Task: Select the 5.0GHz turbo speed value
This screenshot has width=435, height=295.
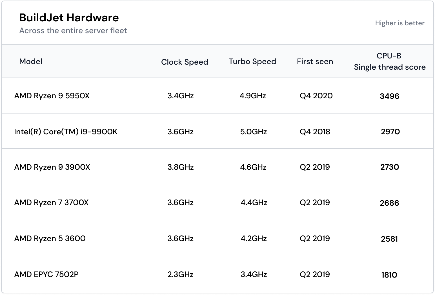Action: (x=254, y=132)
